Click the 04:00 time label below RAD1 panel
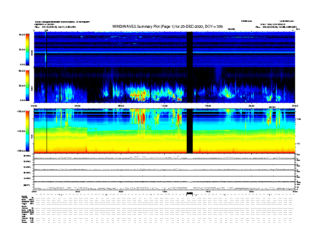Screen dimensions: 318x246 click(x=77, y=106)
